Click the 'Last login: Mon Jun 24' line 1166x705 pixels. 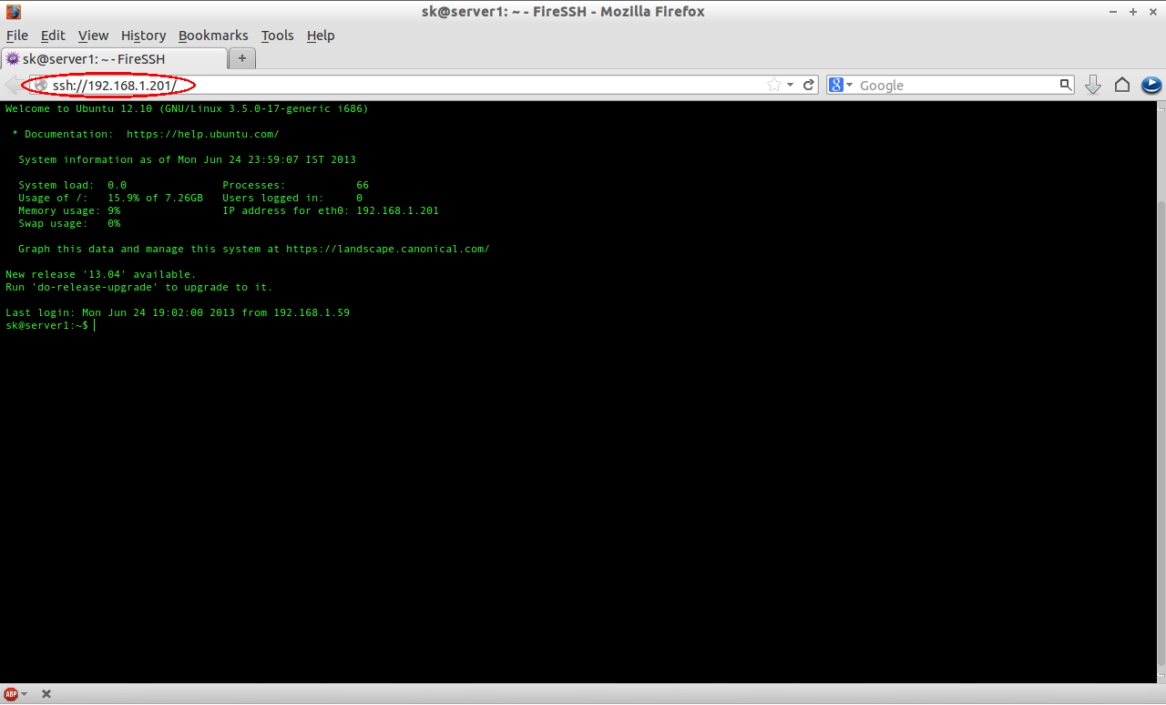178,312
